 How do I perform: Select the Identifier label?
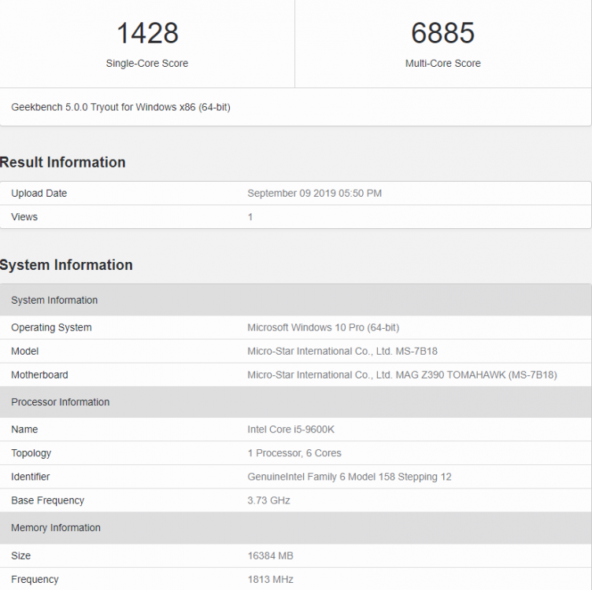[x=30, y=477]
